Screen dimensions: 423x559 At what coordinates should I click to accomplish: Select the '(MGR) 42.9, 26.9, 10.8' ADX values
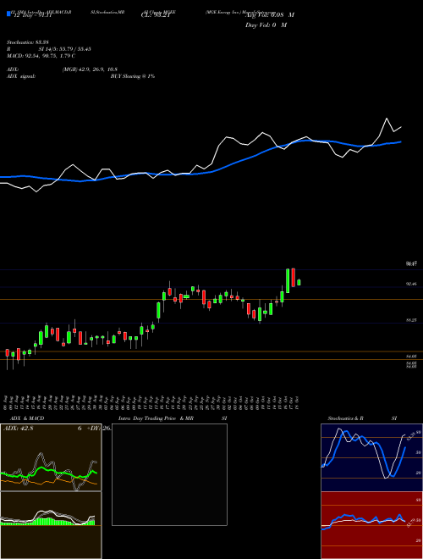90,69
